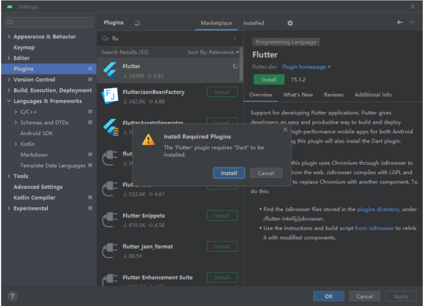The image size is (425, 306).
Task: Expand the Experimental settings section
Action: click(9, 208)
